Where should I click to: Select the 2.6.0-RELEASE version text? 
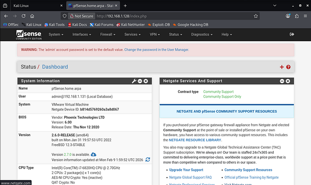(63, 135)
